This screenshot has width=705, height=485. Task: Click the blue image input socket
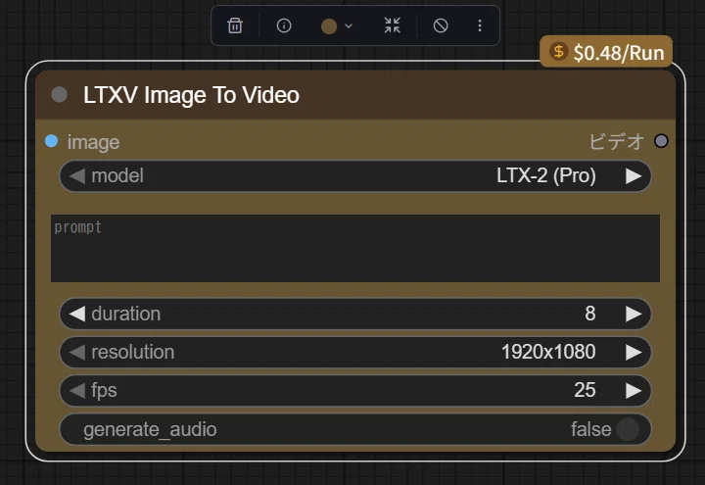52,141
